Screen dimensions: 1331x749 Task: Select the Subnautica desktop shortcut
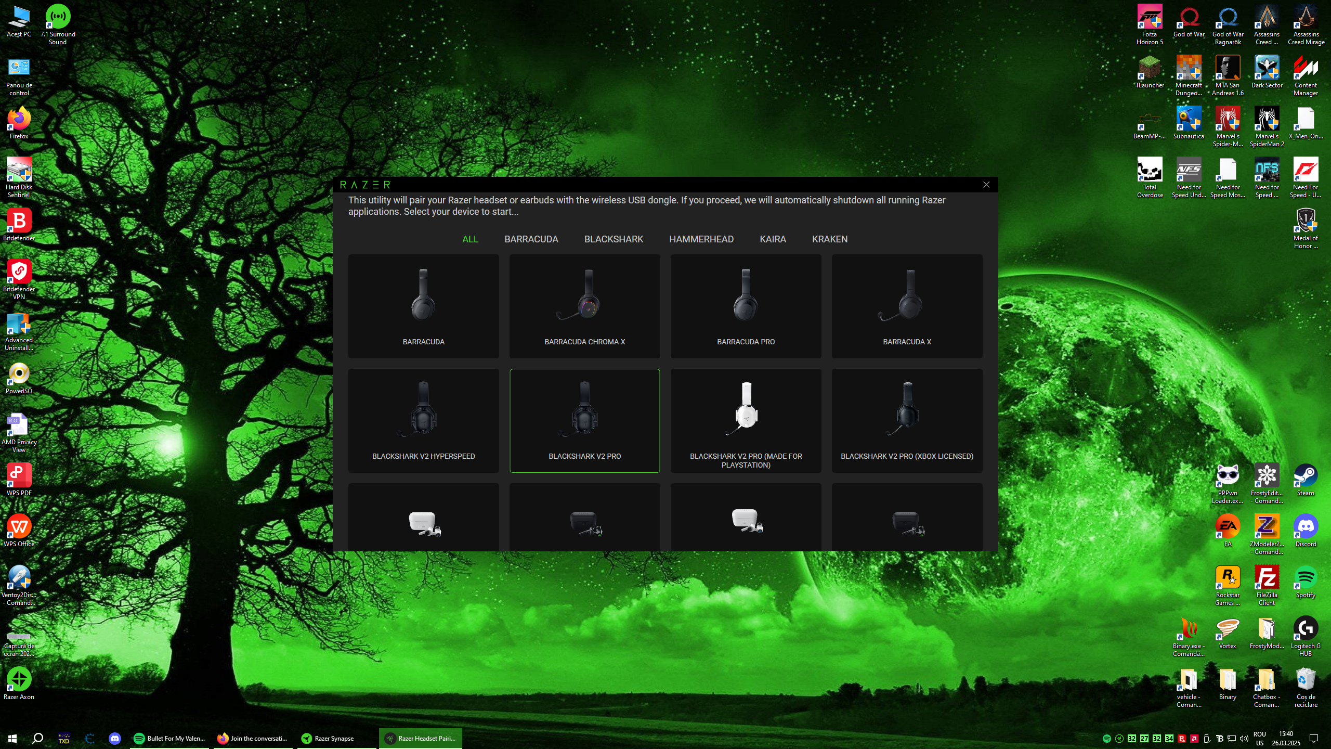click(x=1189, y=123)
